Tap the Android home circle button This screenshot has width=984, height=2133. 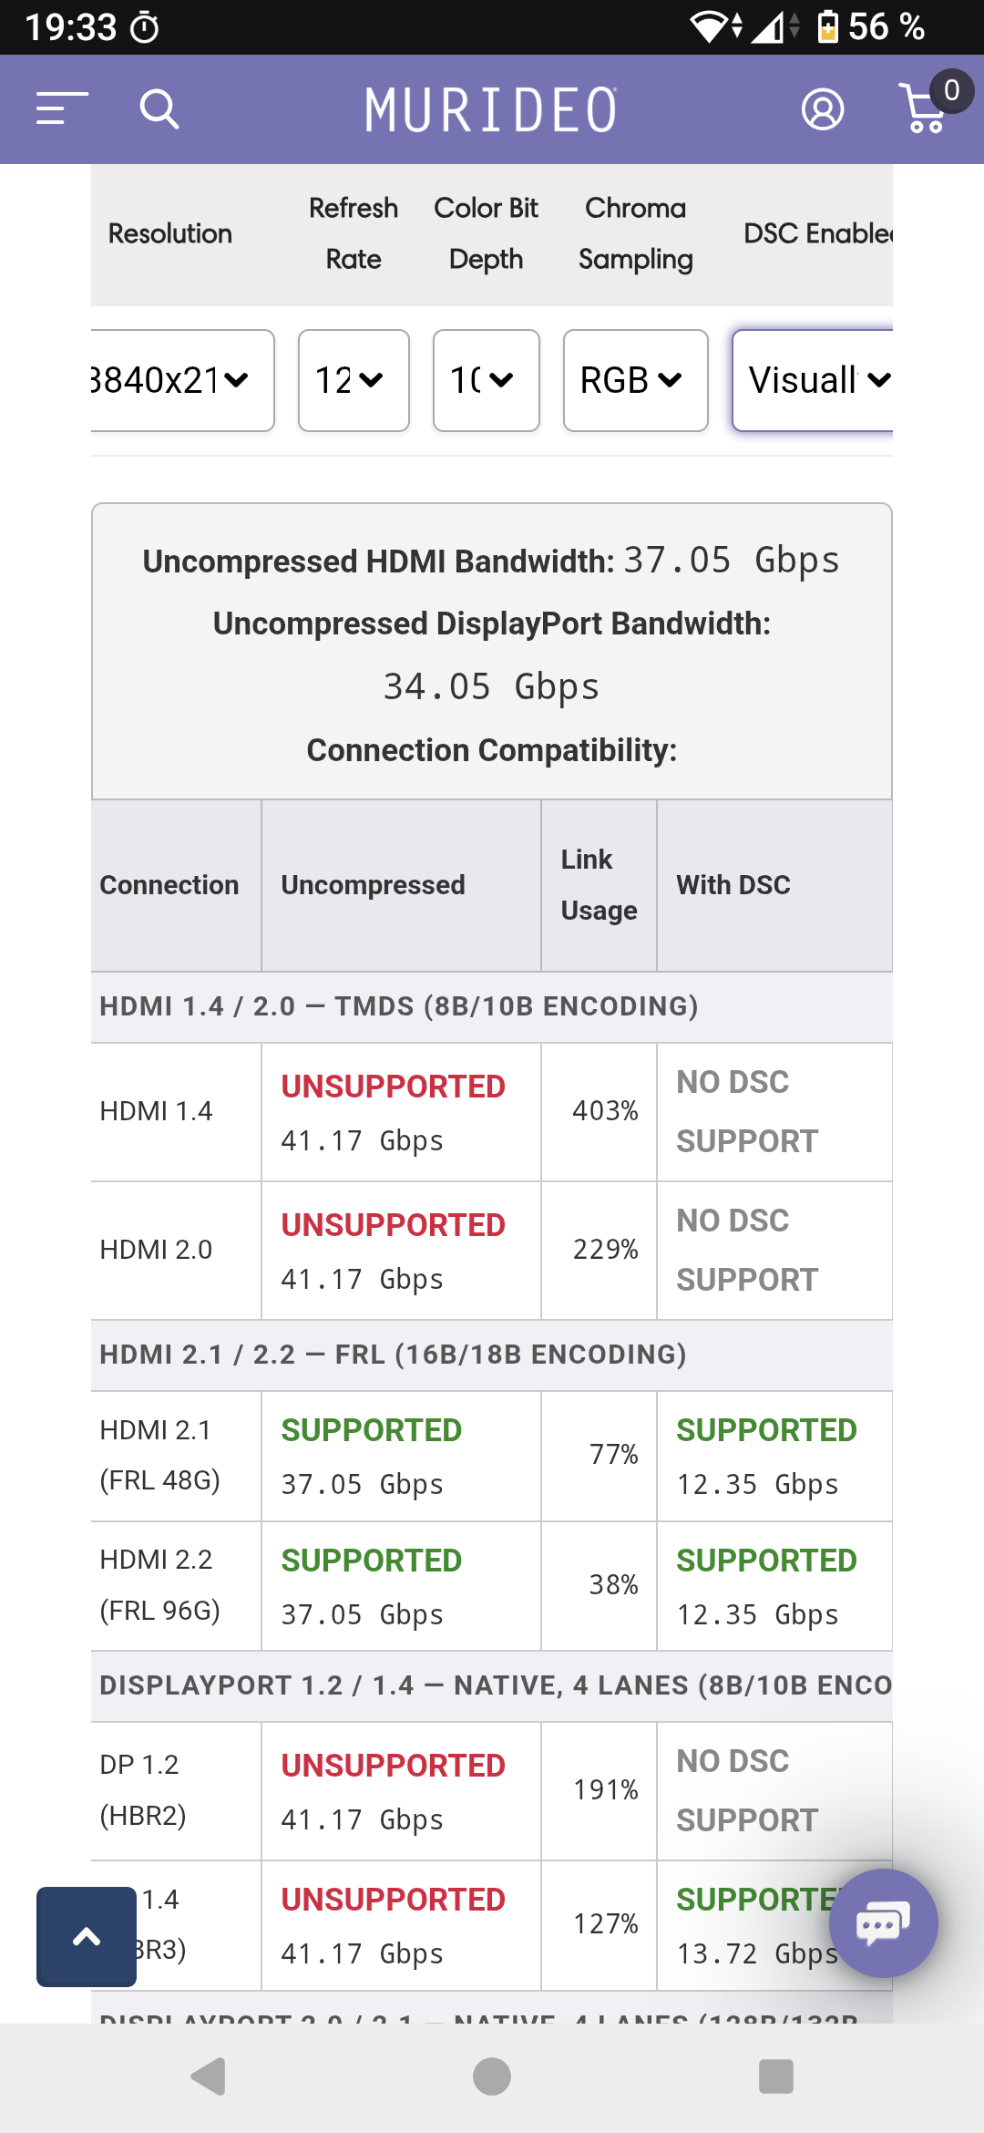[x=492, y=2076]
